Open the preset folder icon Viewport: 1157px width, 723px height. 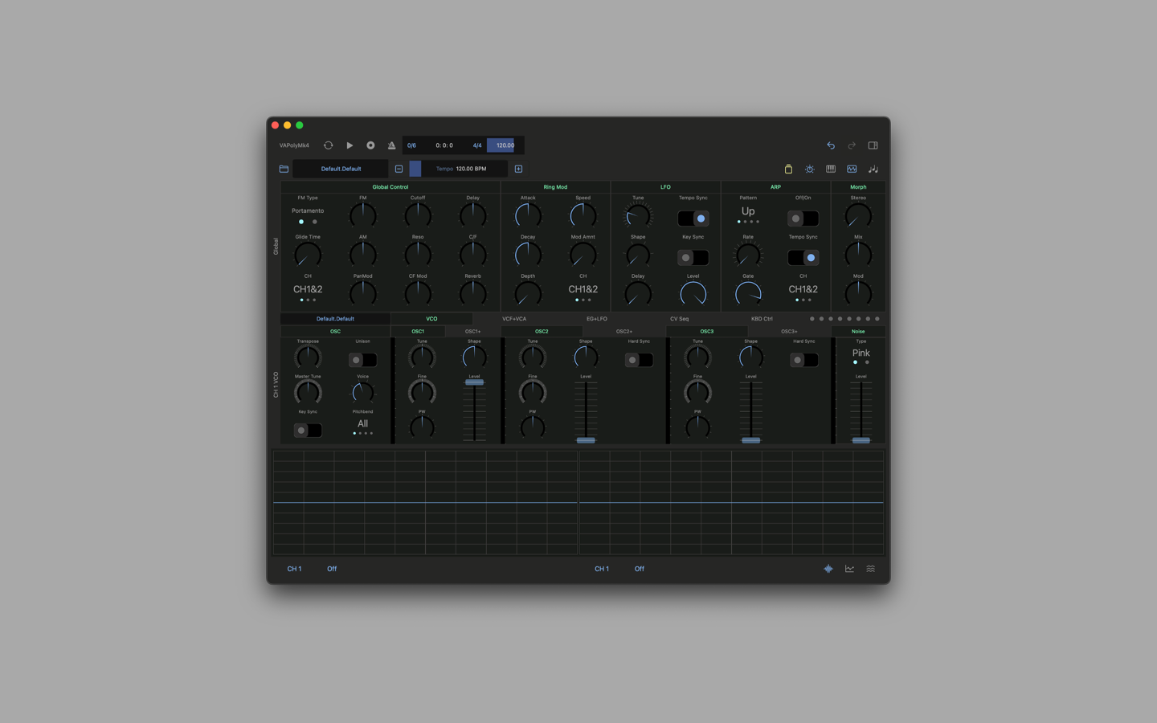coord(284,169)
